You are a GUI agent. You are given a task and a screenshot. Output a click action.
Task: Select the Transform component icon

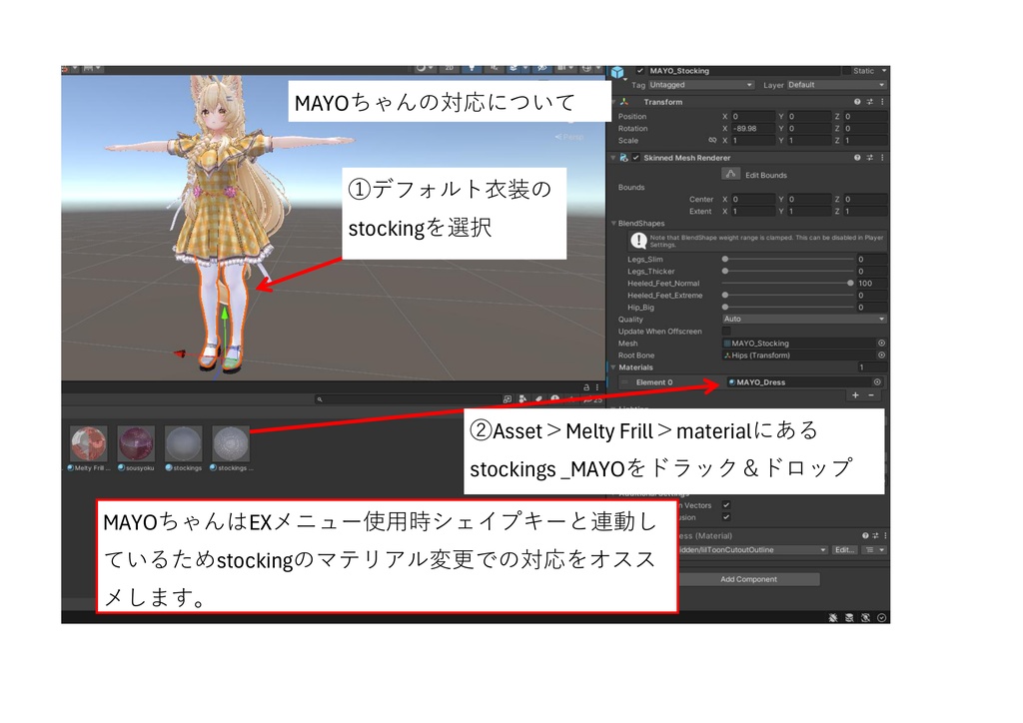pos(622,102)
